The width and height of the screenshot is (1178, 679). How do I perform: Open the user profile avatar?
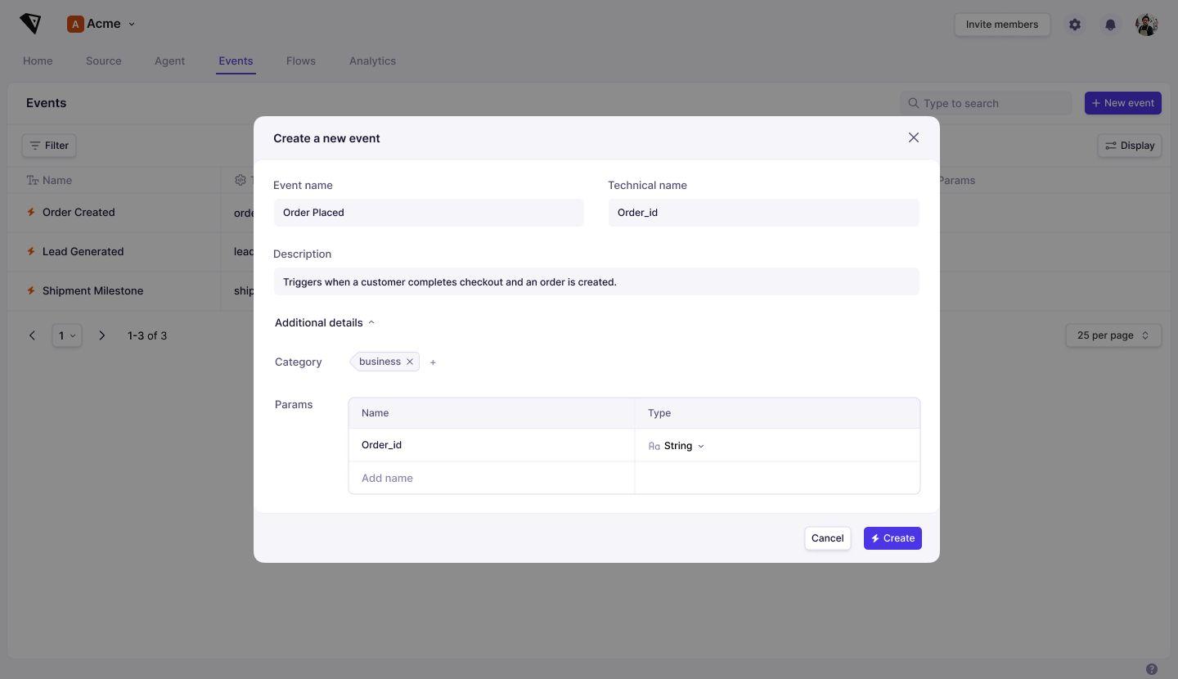1147,25
